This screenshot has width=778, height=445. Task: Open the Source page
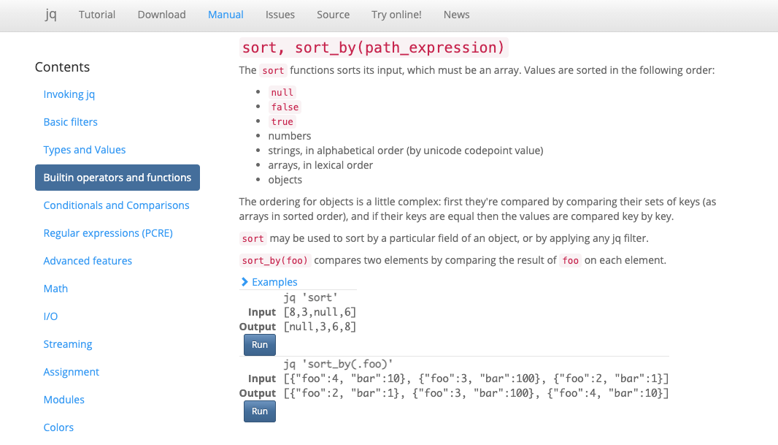[x=333, y=15]
